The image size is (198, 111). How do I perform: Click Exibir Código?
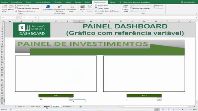point(102,8)
